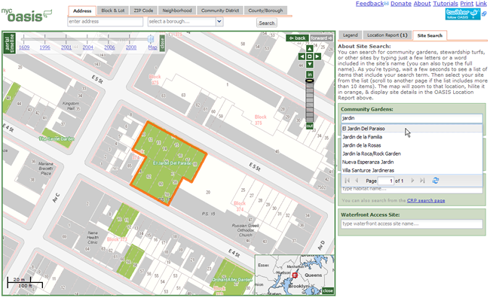Image resolution: width=490 pixels, height=298 pixels.
Task: Click the refresh icon in results pager
Action: click(x=435, y=181)
